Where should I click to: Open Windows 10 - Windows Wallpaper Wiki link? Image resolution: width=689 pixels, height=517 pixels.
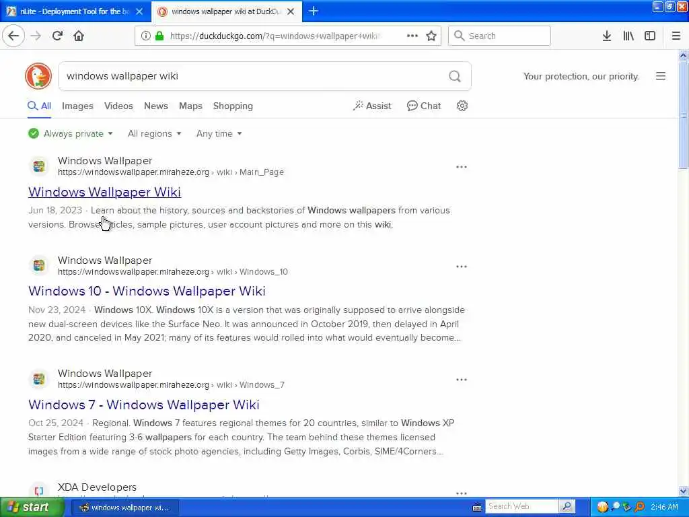tap(147, 291)
